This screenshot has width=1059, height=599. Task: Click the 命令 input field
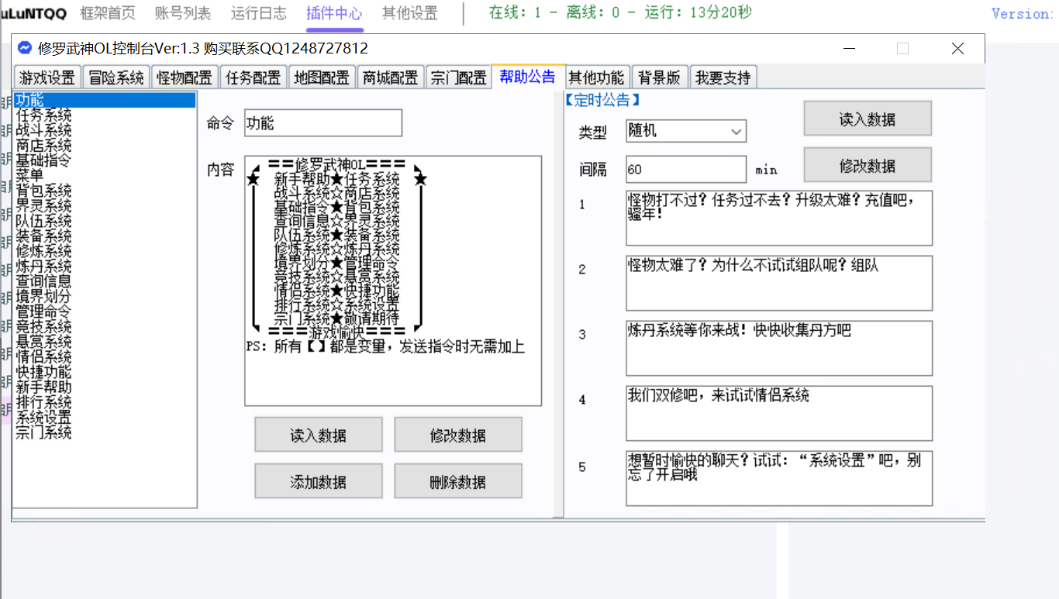click(323, 123)
